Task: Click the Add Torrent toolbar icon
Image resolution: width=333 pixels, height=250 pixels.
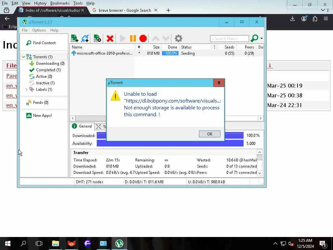Action: [74, 38]
